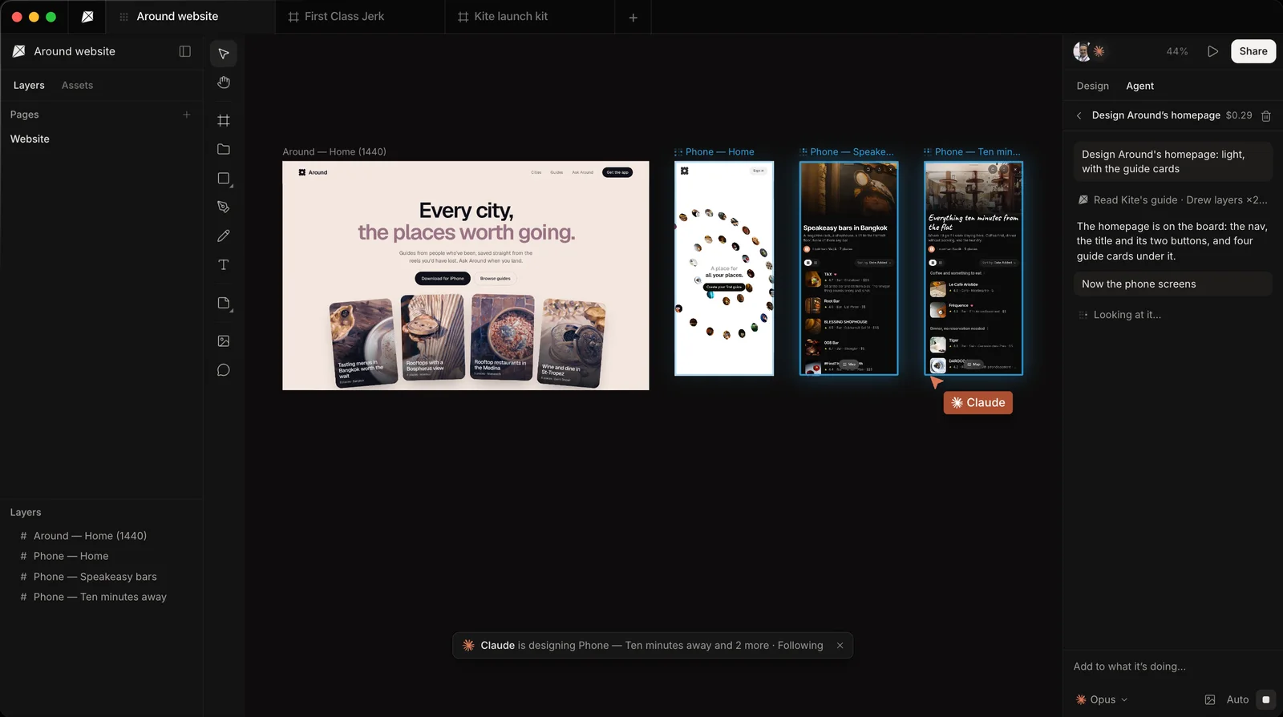
Task: Delete the agent conversation with trash icon
Action: click(x=1266, y=116)
